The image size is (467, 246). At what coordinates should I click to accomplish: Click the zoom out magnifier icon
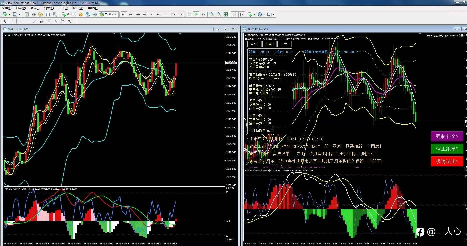click(x=219, y=14)
